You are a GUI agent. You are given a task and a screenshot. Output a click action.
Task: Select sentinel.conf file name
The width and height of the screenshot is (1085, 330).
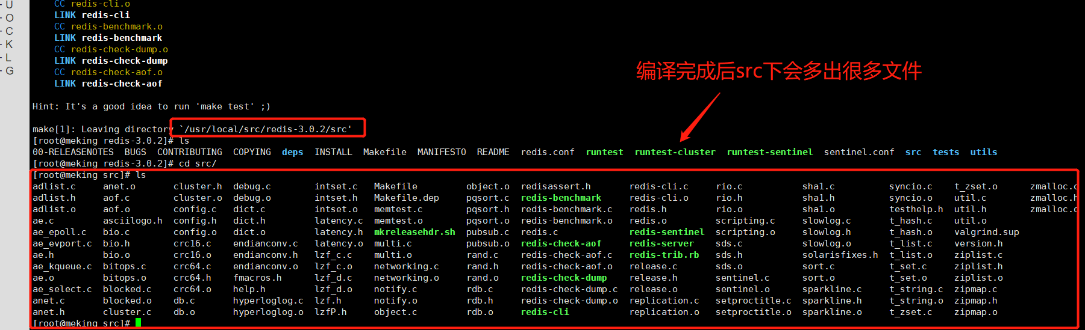tap(859, 152)
